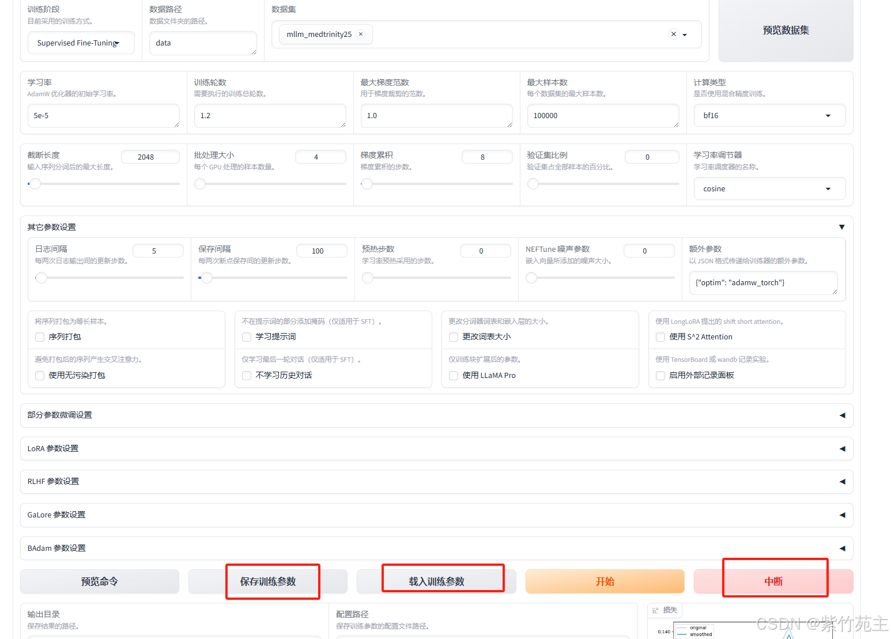Click the 预热步数 number box showing 0
Viewport: 891px width, 639px height.
pos(485,251)
